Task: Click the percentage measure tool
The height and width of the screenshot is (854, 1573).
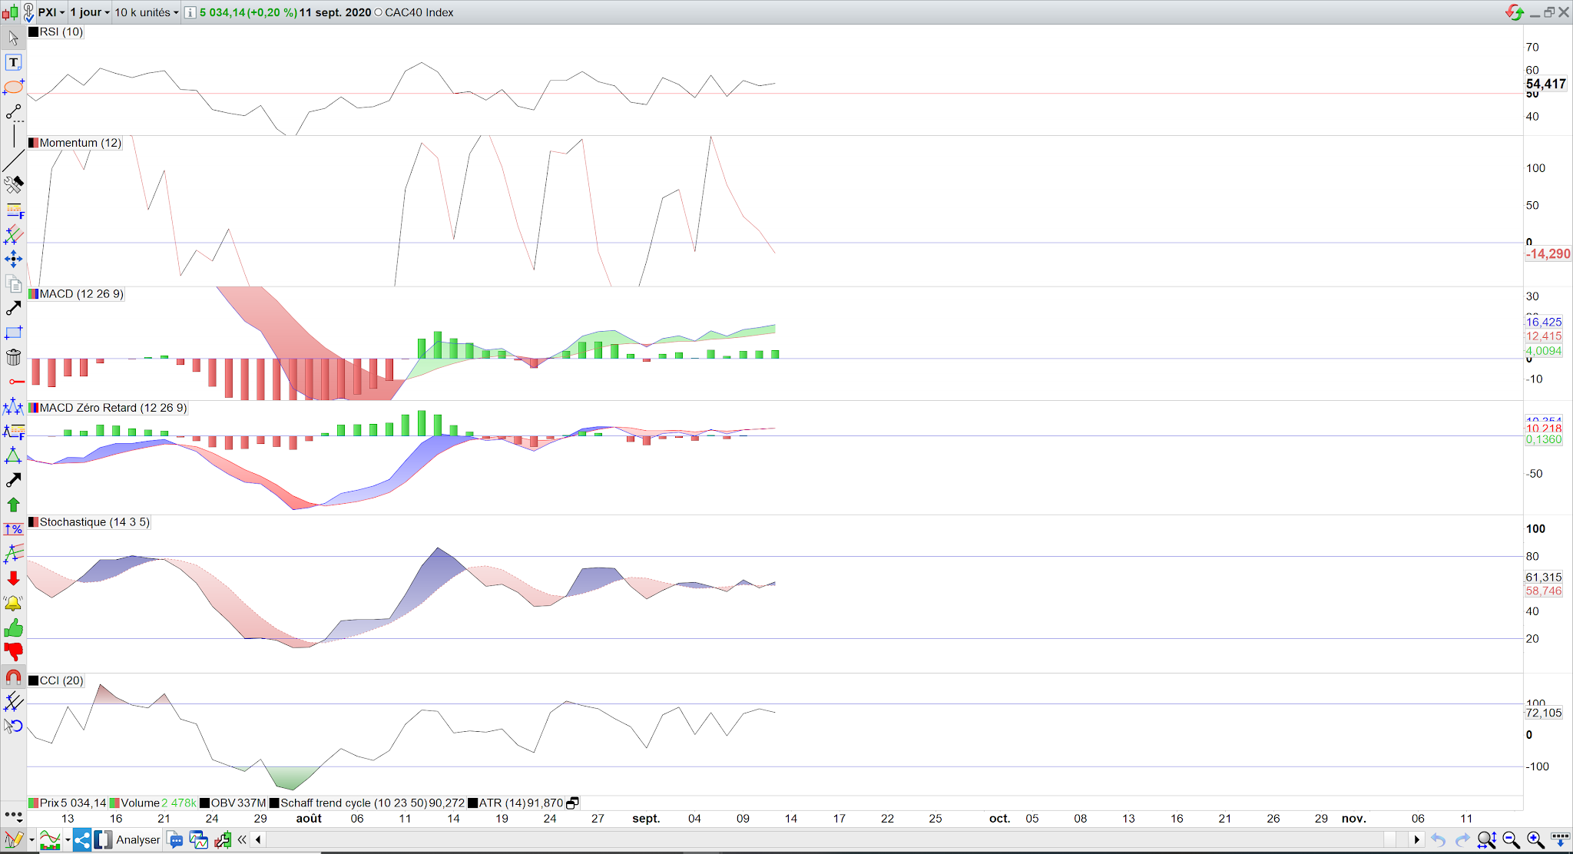Action: coord(13,529)
